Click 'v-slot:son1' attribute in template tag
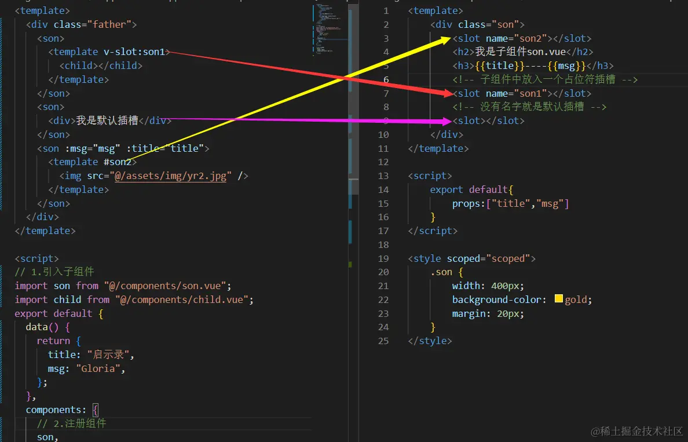 (134, 52)
